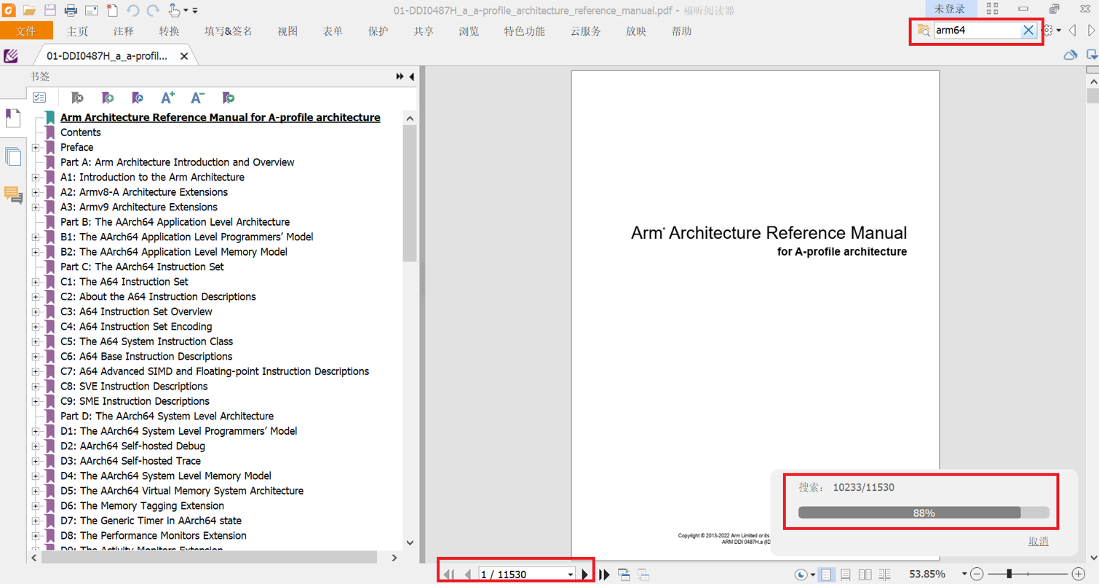Viewport: 1099px width, 584px height.
Task: Switch to the page thumbnails sidebar panel
Action: pyautogui.click(x=13, y=157)
